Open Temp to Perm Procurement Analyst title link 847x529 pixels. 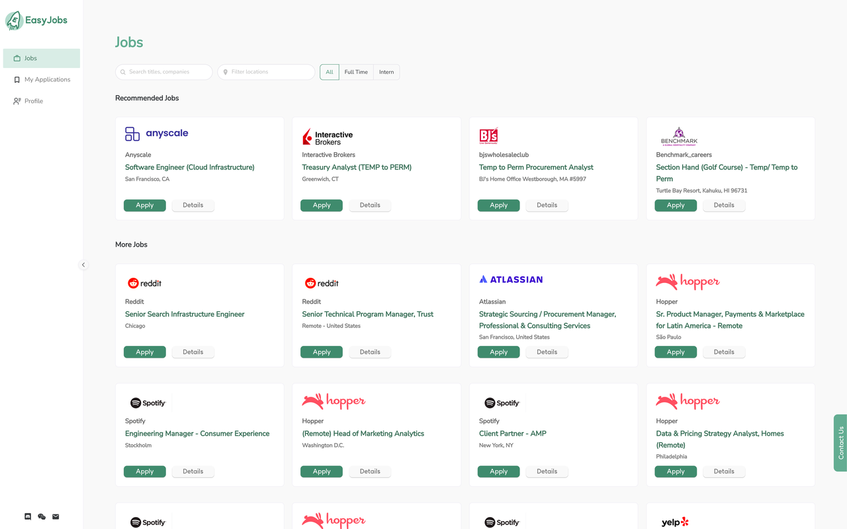[536, 167]
